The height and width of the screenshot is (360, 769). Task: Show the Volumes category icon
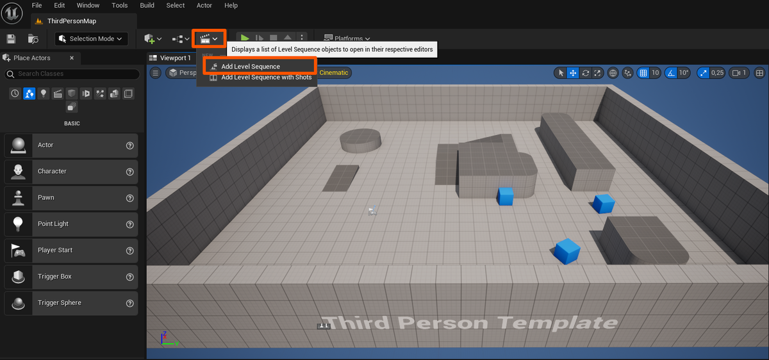(x=128, y=94)
